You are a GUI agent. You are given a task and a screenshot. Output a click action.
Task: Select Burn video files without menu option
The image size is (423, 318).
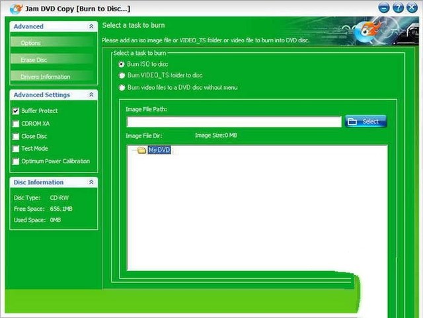tap(122, 88)
